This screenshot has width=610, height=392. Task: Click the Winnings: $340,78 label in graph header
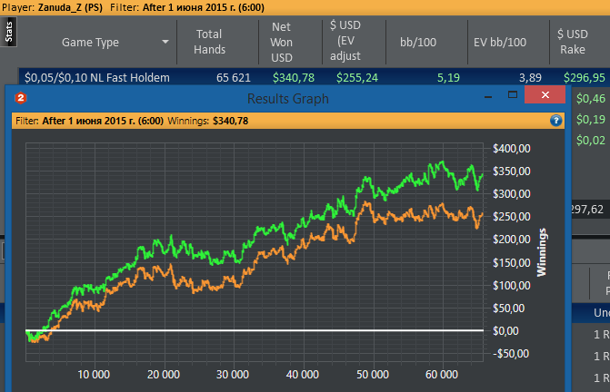[208, 121]
